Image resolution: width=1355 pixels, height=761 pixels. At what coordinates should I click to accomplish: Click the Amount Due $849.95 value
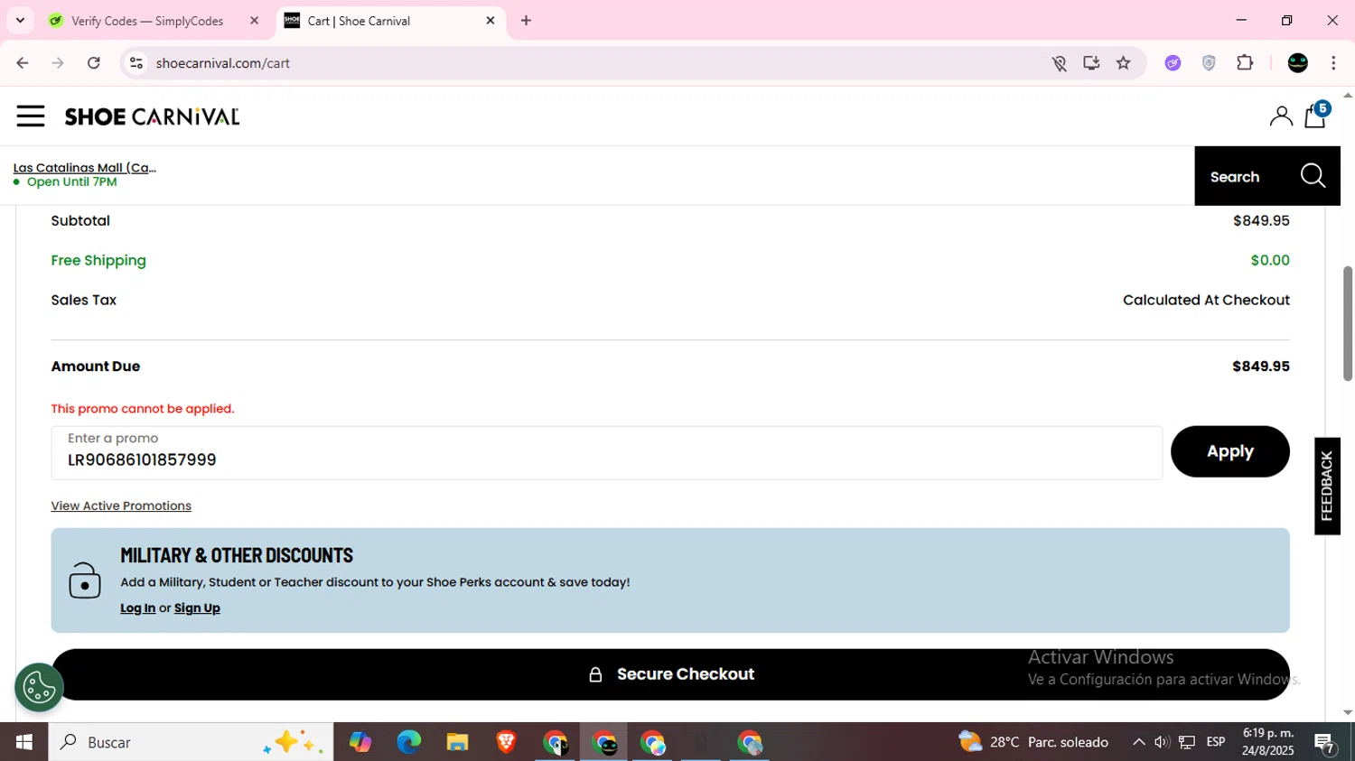tap(1260, 367)
